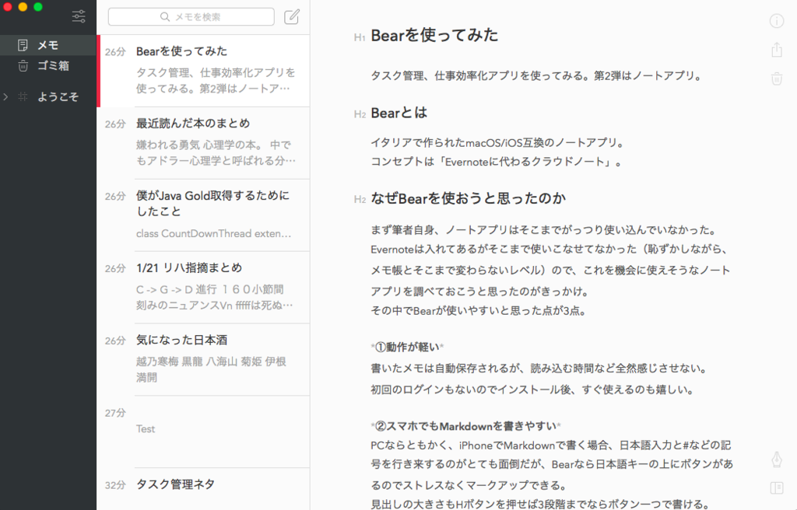The height and width of the screenshot is (510, 797).
Task: Open ゴミ箱 in the sidebar
Action: (48, 66)
